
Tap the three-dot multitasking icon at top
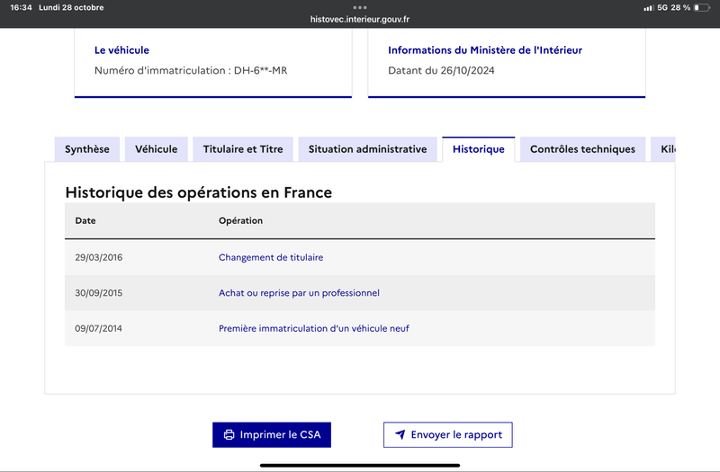tap(360, 7)
